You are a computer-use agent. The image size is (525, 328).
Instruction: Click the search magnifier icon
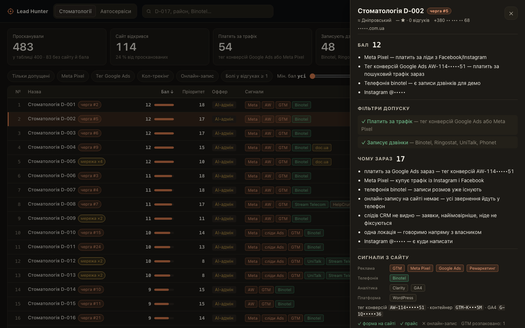[149, 11]
